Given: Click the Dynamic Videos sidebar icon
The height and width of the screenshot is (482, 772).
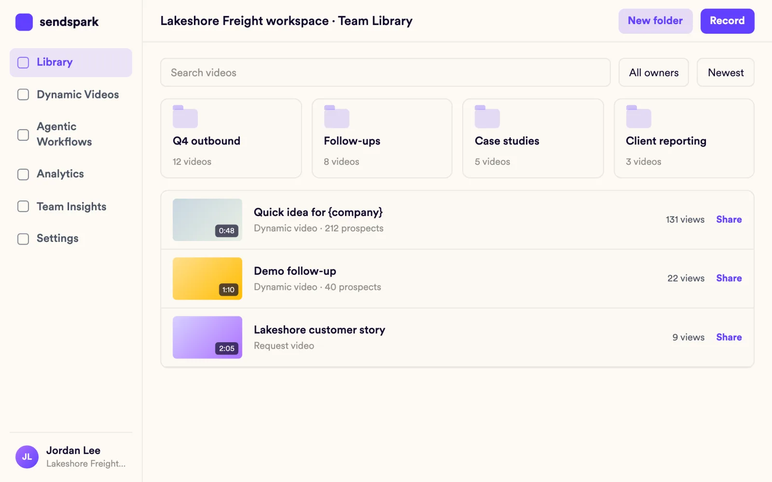Looking at the screenshot, I should 23,94.
